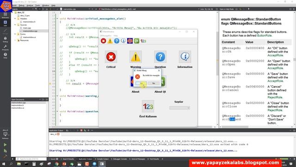This screenshot has width=296, height=167.
Task: Click the small Warning triangle toolbar icon
Action: coord(110,41)
